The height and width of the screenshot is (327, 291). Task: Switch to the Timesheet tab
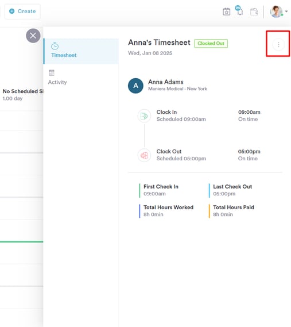(81, 51)
